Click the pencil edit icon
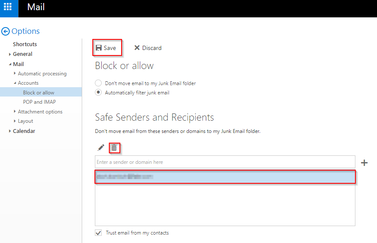The width and height of the screenshot is (377, 243). [x=101, y=148]
